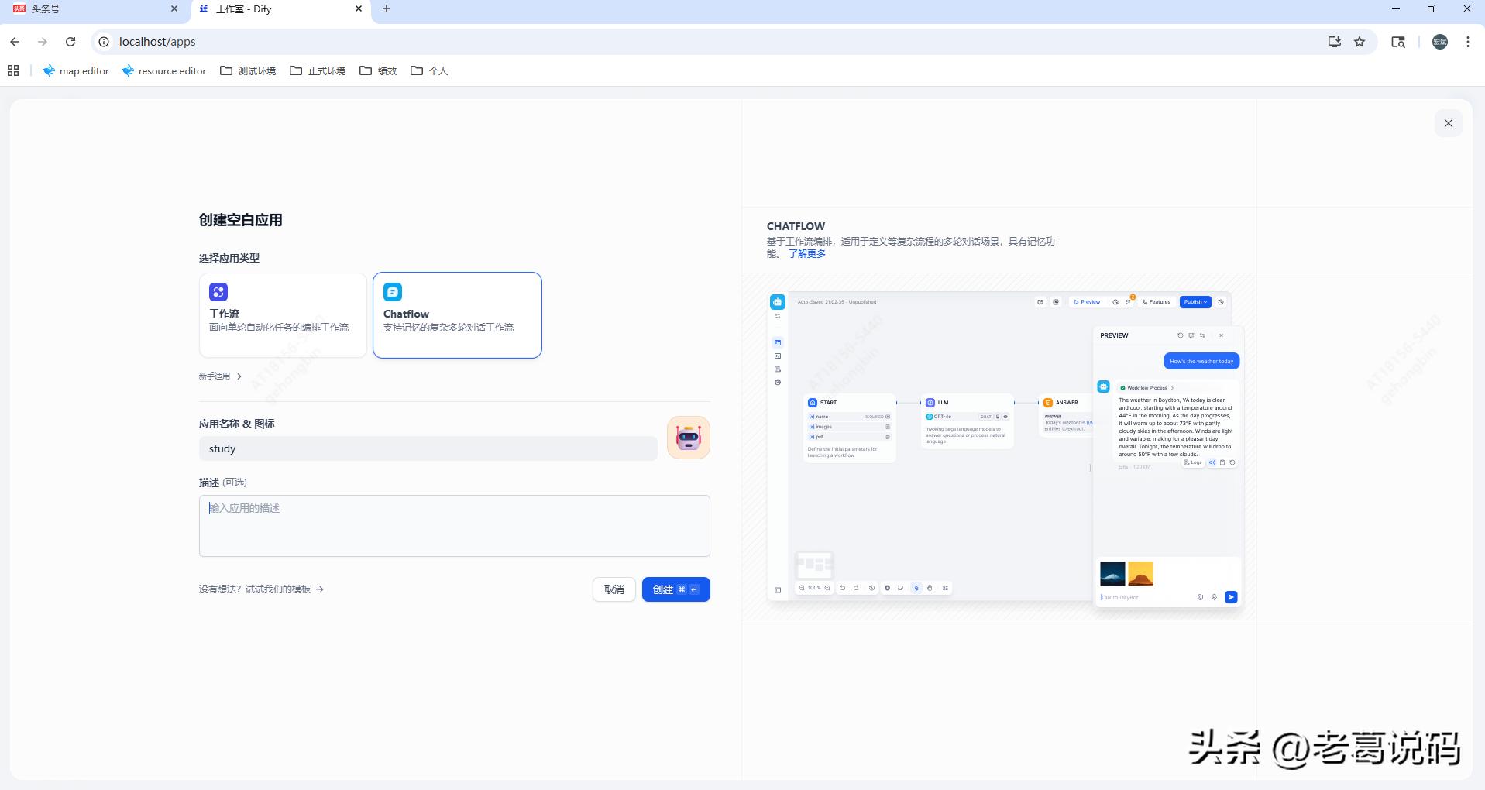The image size is (1485, 790).
Task: Click the 创建 create button
Action: coord(675,589)
